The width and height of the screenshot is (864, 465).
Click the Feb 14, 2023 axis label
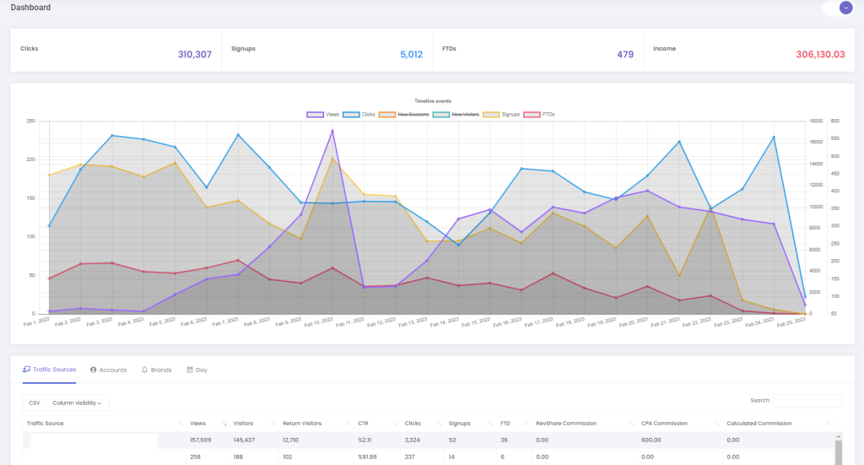(444, 322)
